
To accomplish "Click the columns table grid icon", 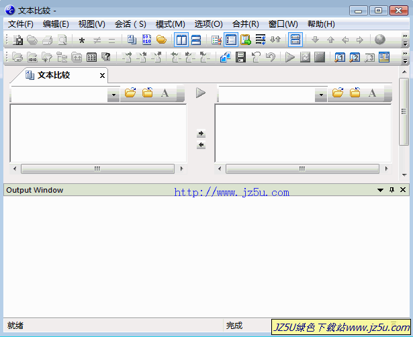I will [x=91, y=57].
